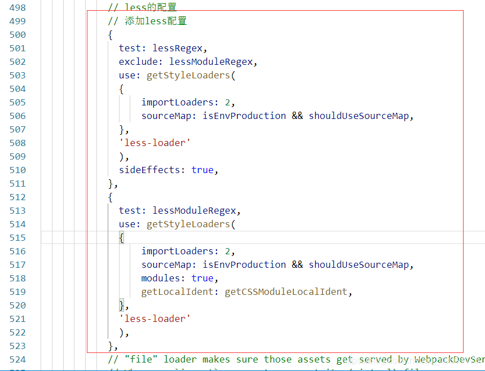This screenshot has width=485, height=371.
Task: Click 'getStyleLoaders' on line 503
Action: click(x=188, y=76)
